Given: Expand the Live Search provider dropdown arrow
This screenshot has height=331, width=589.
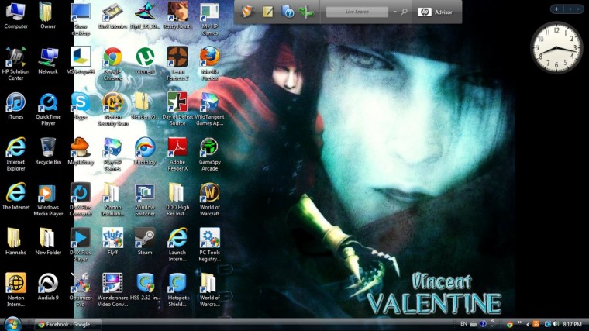Looking at the screenshot, I should pos(394,12).
